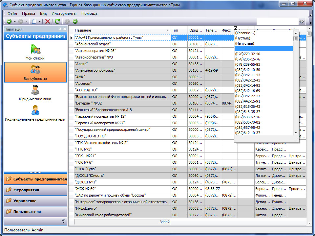Click the search icon beside the toolbar search box
The width and height of the screenshot is (315, 236).
tap(302, 21)
